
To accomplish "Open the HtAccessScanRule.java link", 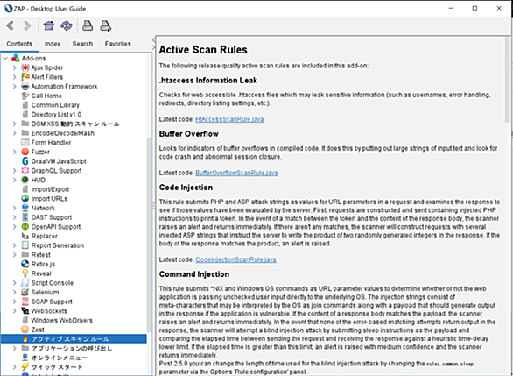I will [229, 119].
